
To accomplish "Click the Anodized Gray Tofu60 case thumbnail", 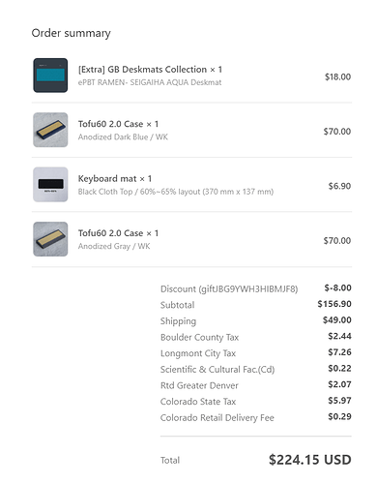I will [50, 239].
